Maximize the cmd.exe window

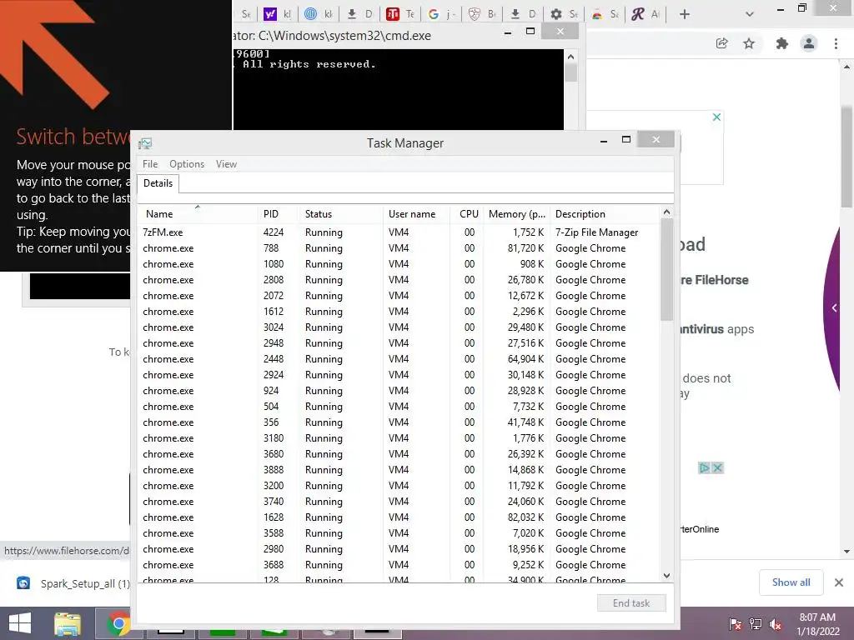click(530, 32)
